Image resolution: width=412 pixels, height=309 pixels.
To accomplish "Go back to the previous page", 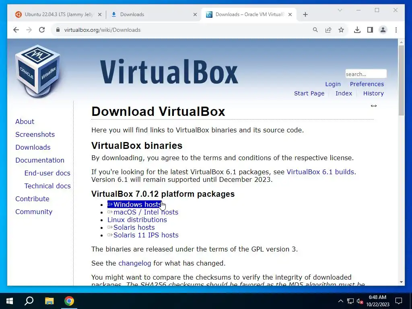I will (x=16, y=30).
